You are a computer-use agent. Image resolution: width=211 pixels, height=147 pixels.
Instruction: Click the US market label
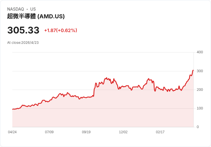33,9
